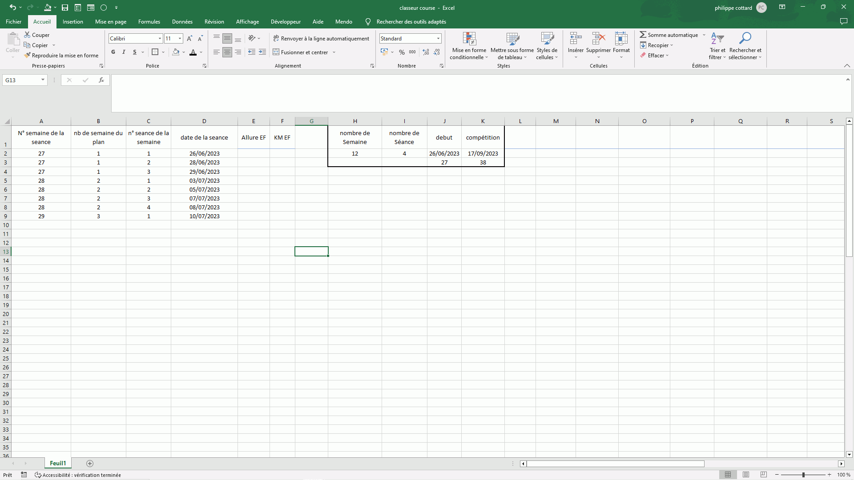Click the Insert Function fx icon

(101, 80)
